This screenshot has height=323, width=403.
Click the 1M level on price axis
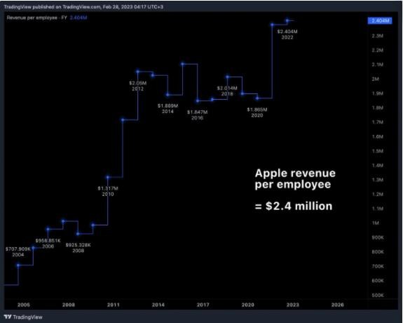376,223
